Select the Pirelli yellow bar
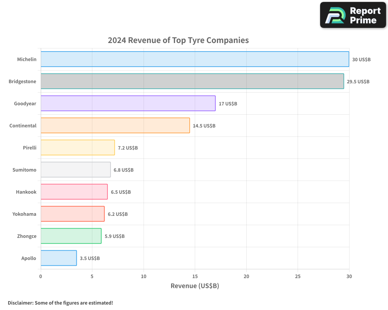388x310 pixels. pyautogui.click(x=78, y=148)
